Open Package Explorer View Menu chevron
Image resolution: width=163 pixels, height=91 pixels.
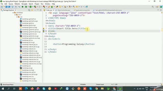[x=35, y=10]
